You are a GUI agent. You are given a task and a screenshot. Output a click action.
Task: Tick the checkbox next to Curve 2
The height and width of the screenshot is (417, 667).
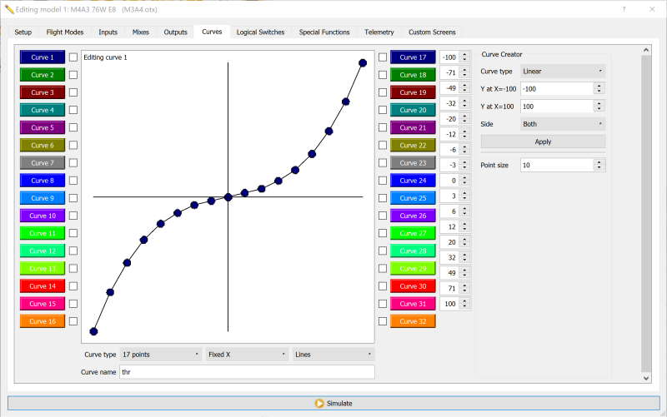(x=73, y=75)
